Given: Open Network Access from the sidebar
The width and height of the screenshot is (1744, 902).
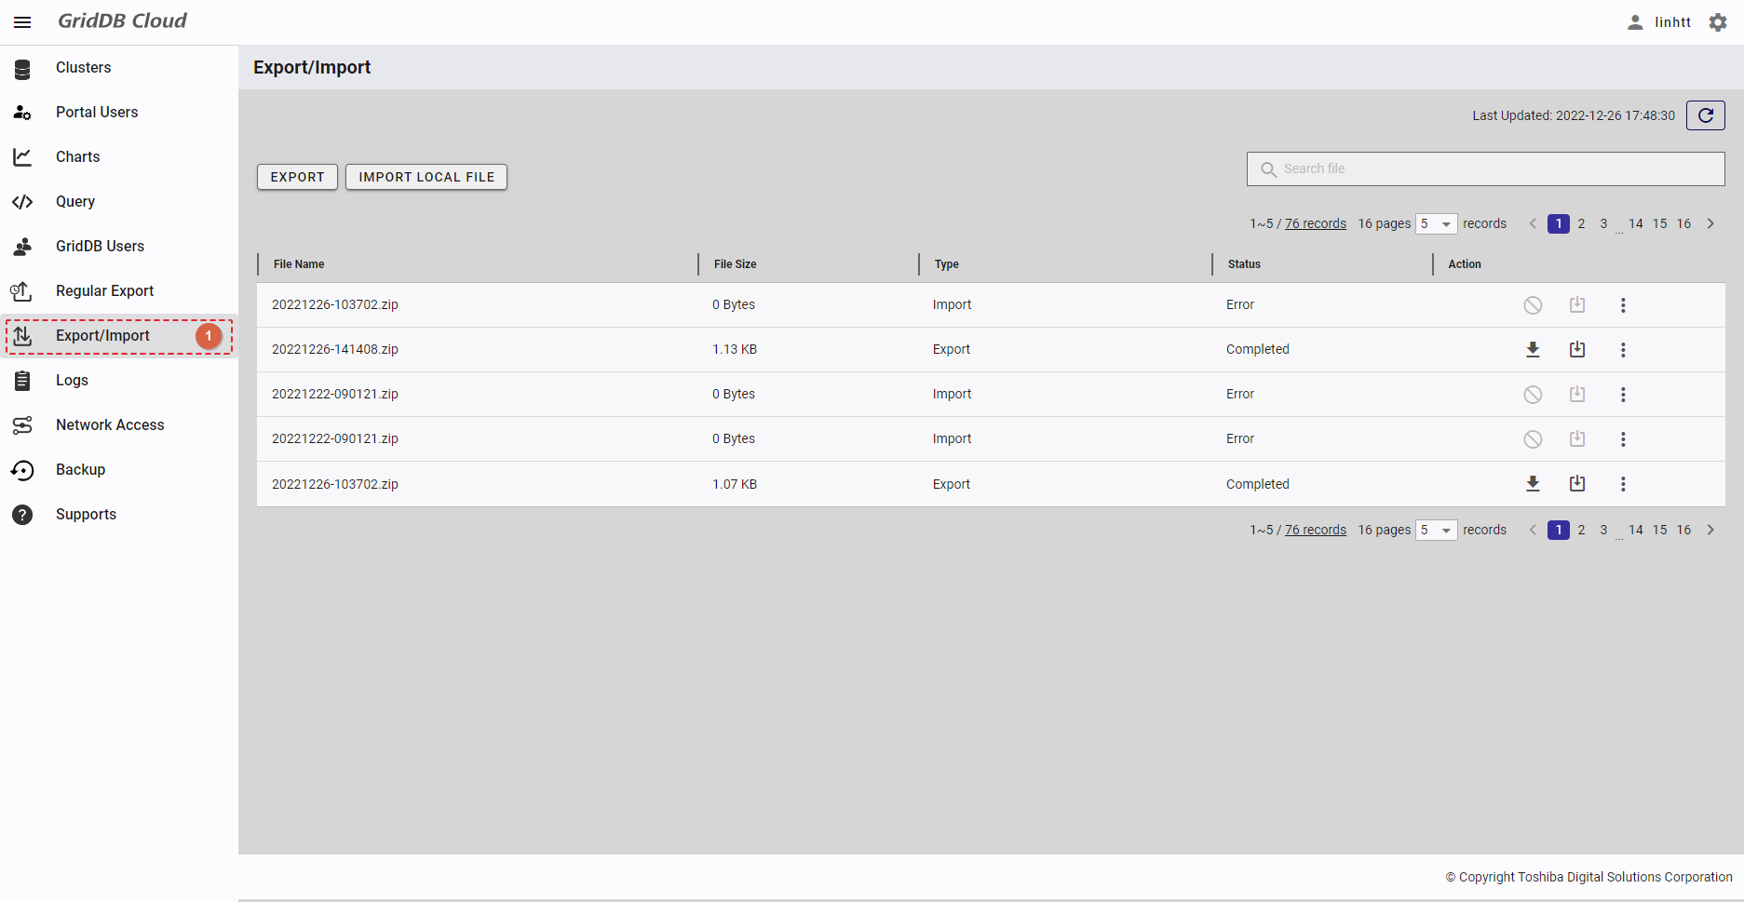Looking at the screenshot, I should pos(110,424).
